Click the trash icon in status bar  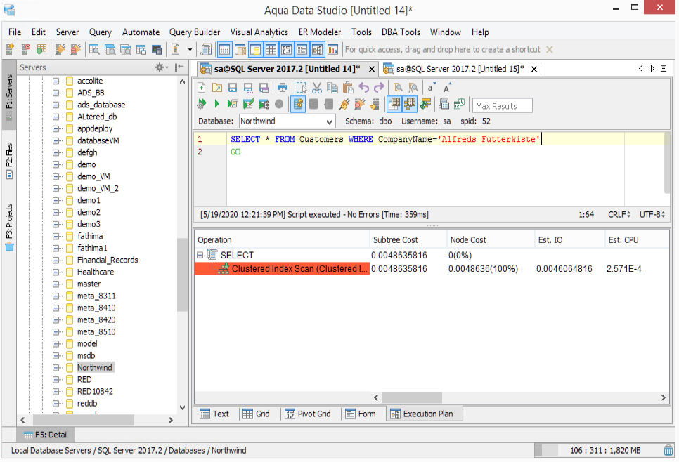[x=668, y=451]
